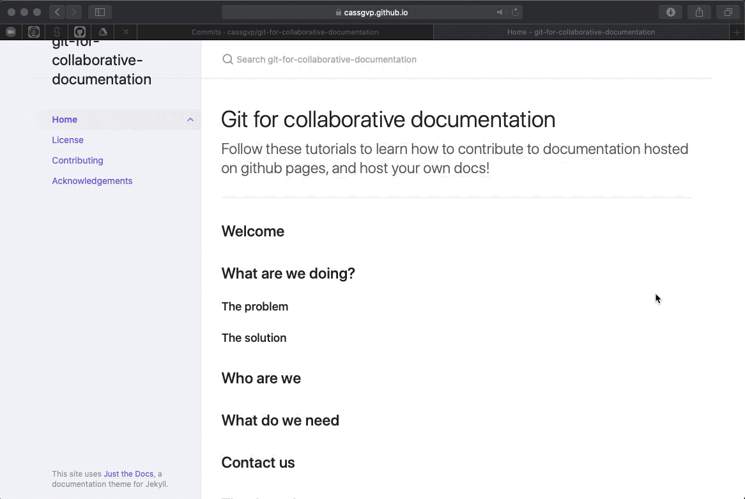745x499 pixels.
Task: Open the Zoom pinned tab
Action: (11, 32)
